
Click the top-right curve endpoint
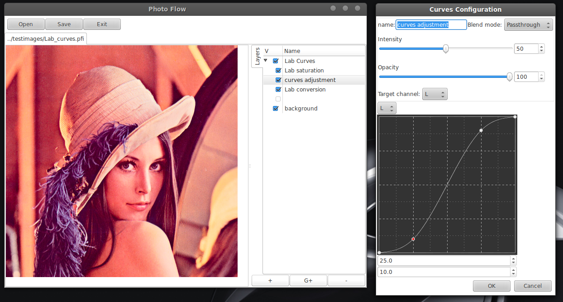pos(515,117)
